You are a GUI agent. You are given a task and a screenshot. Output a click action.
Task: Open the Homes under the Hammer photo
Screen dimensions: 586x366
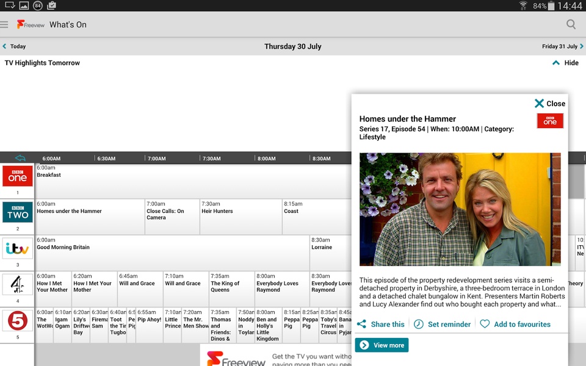[x=460, y=209]
